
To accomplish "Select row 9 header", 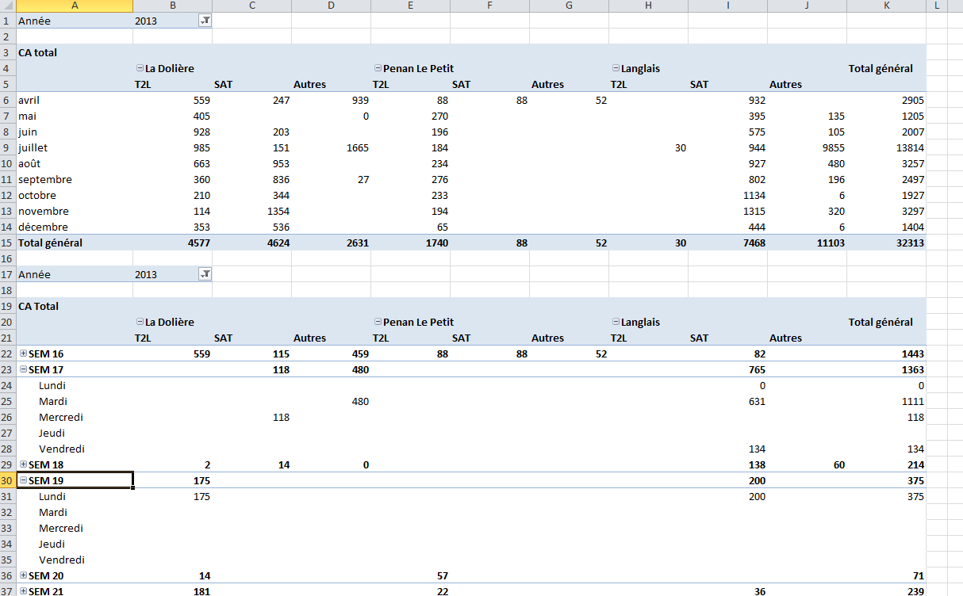I will coord(8,147).
